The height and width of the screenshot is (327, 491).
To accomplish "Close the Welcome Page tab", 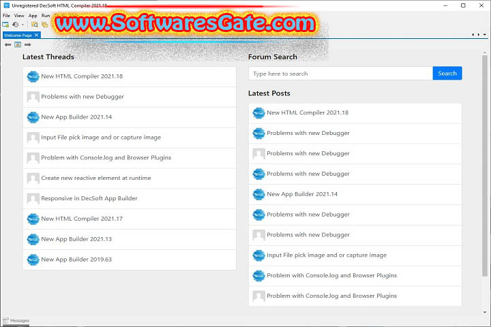I will click(x=36, y=35).
